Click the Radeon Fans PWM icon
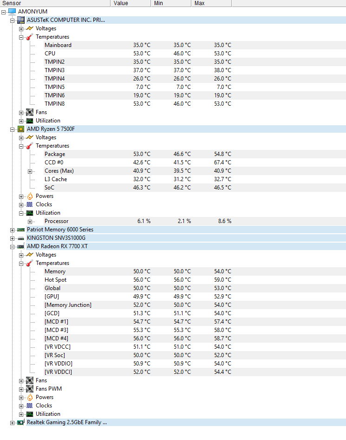This screenshot has height=440, width=346. pyautogui.click(x=30, y=389)
